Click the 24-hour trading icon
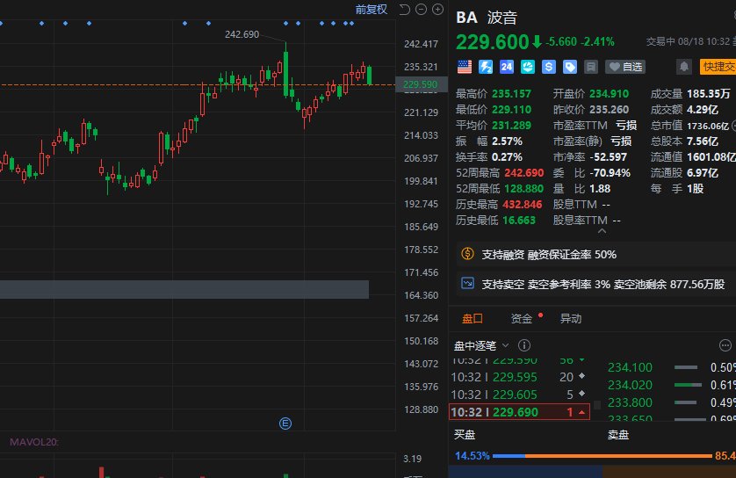This screenshot has width=736, height=478. point(507,67)
